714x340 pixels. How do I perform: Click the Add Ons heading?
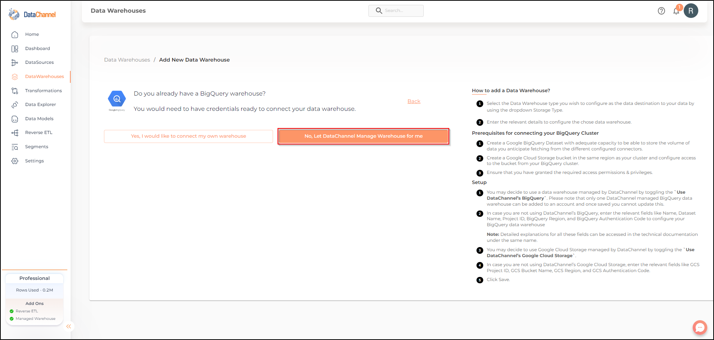point(34,303)
